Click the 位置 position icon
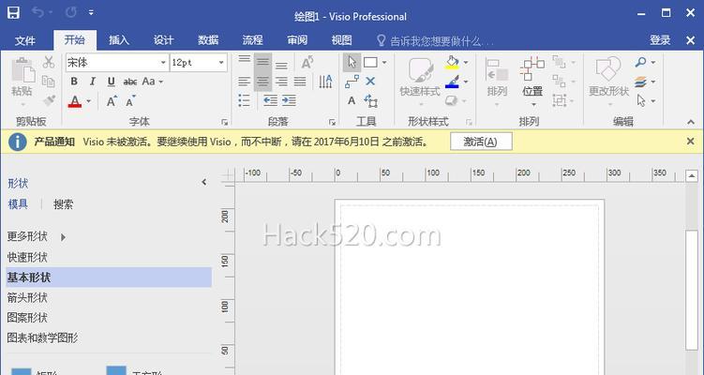Screen dimensions: 704x375 [x=532, y=69]
